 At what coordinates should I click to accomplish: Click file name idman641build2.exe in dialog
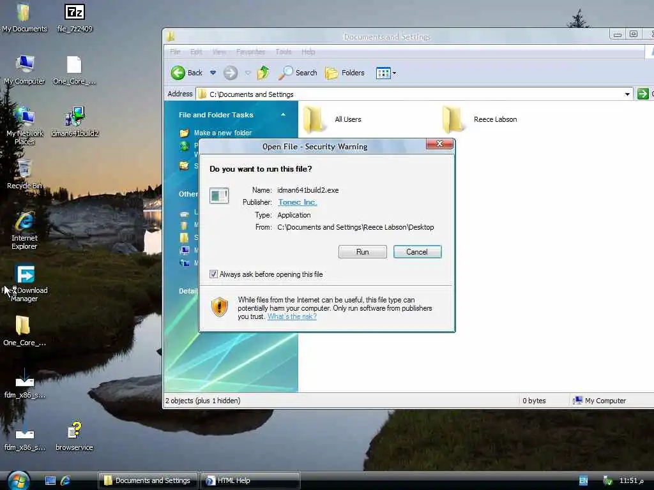coord(308,190)
